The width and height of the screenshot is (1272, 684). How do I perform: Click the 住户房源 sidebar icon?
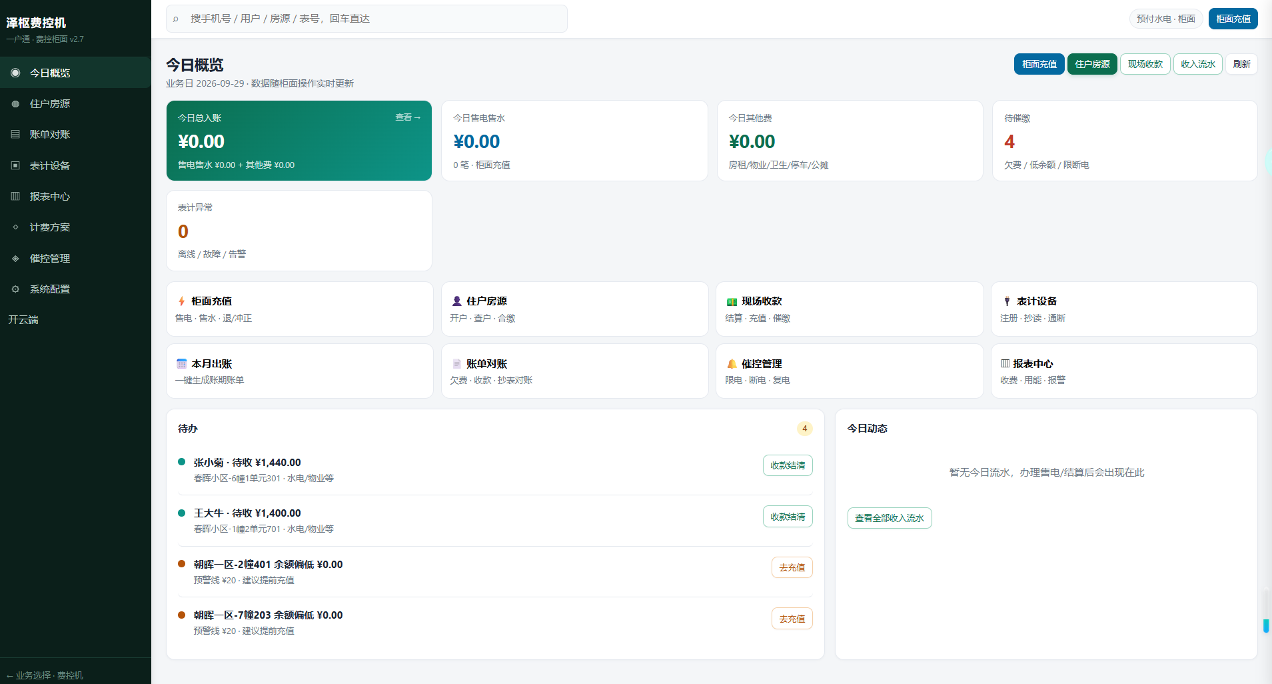(15, 103)
